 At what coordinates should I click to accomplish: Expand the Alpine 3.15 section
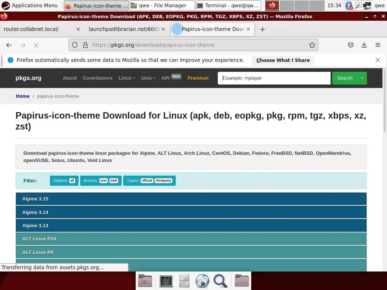[191, 199]
